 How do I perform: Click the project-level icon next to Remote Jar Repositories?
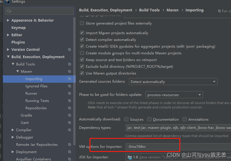click(69, 144)
